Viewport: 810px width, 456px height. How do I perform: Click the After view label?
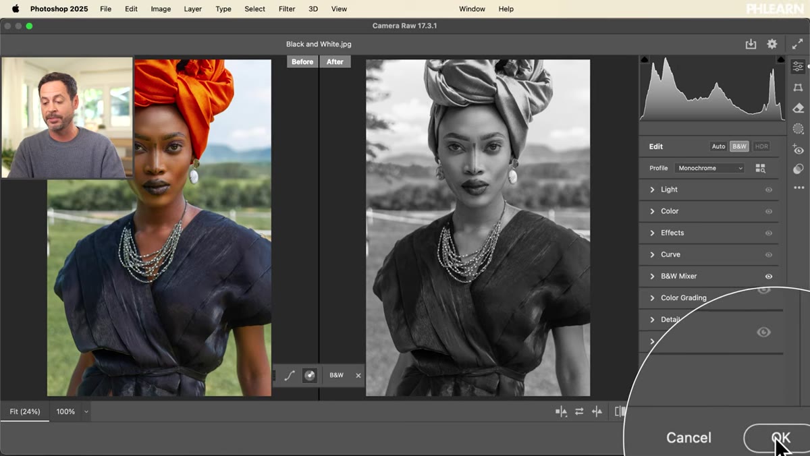click(x=335, y=61)
